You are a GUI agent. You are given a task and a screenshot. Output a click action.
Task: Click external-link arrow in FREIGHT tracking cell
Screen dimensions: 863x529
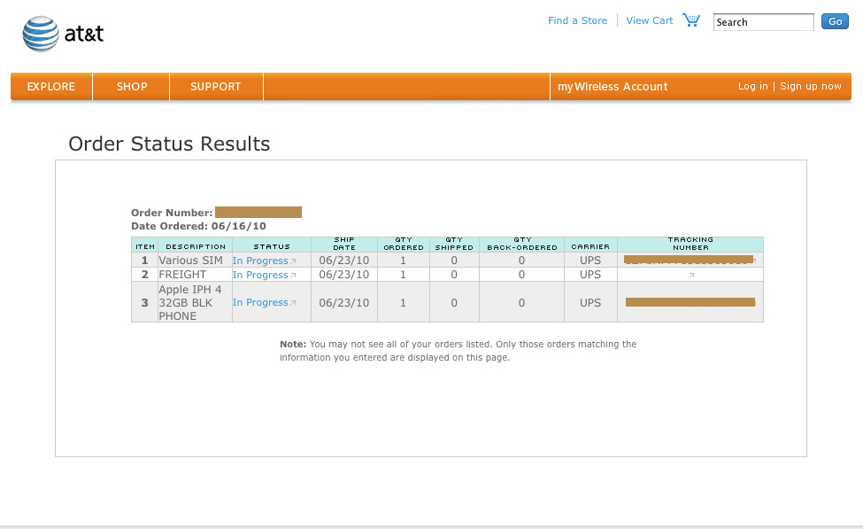point(691,275)
